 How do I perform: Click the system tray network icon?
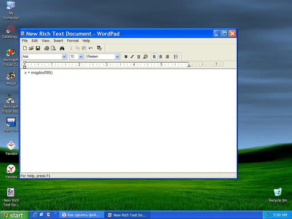(267, 215)
